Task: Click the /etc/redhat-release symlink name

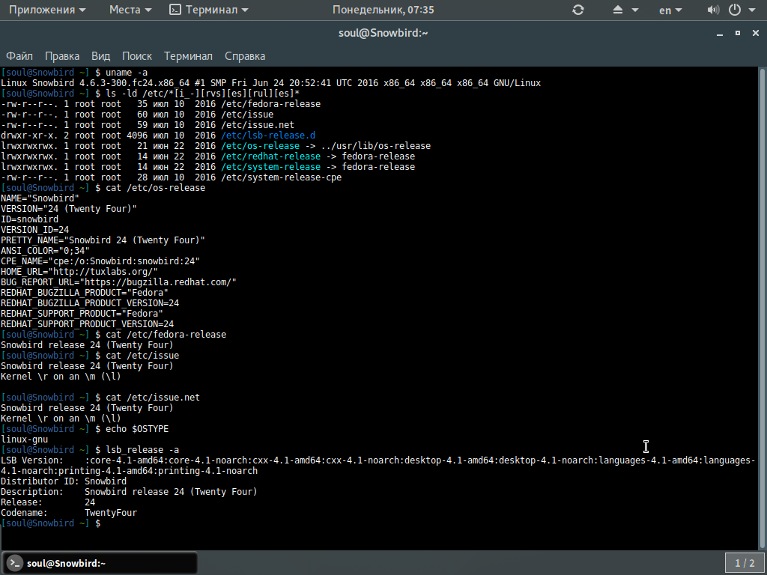Action: (x=270, y=156)
